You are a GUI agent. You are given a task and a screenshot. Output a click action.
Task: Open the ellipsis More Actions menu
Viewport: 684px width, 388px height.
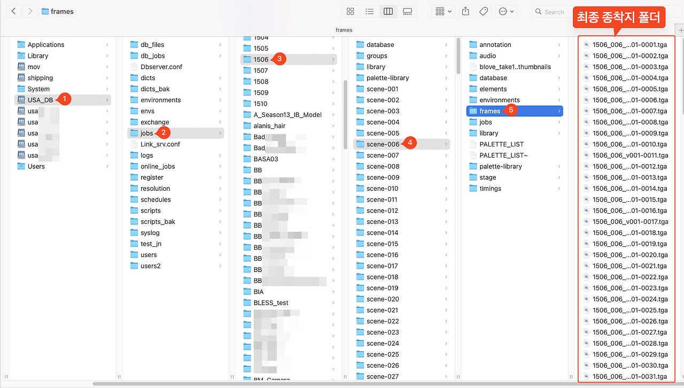click(506, 11)
